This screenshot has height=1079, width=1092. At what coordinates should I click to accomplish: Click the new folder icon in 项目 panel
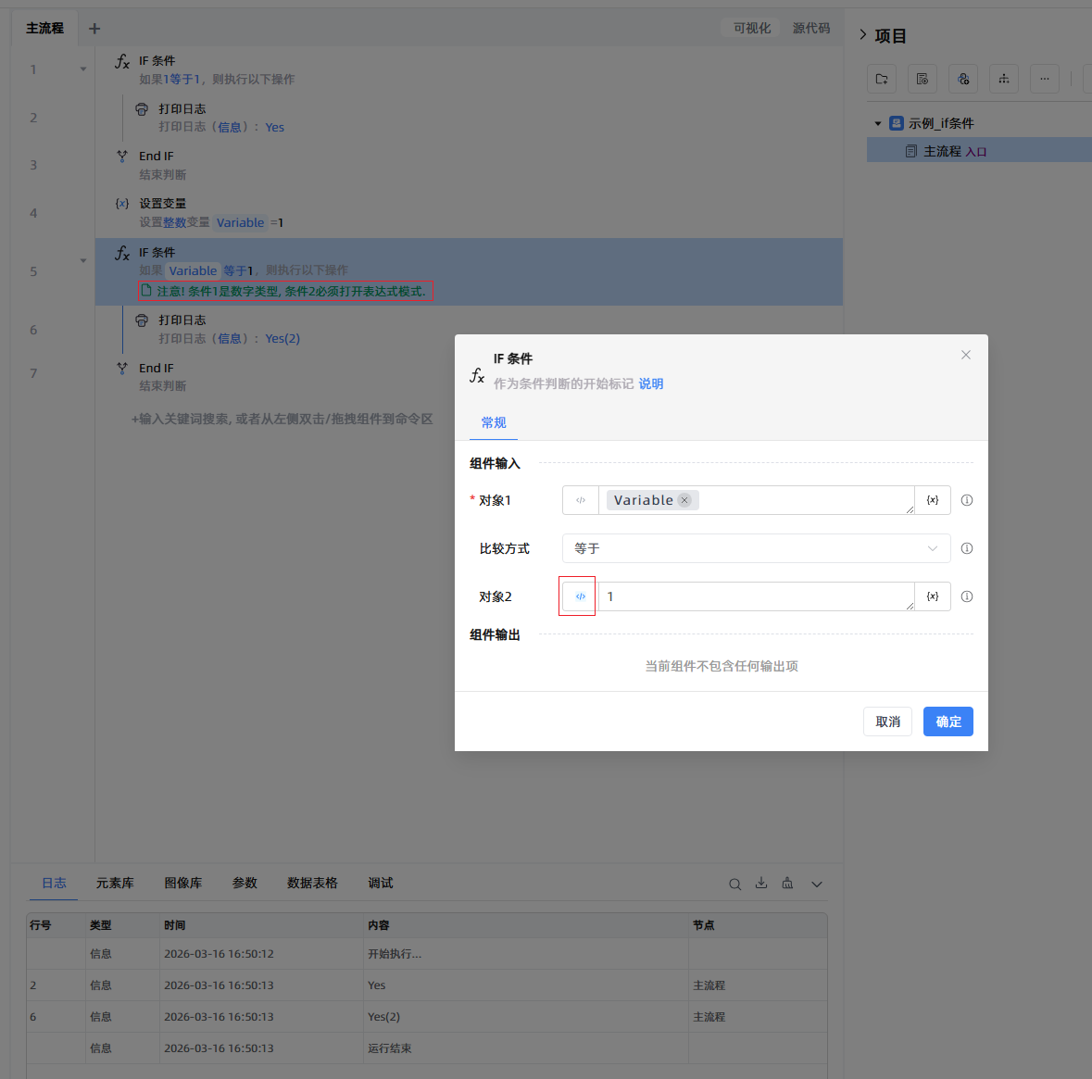point(882,79)
